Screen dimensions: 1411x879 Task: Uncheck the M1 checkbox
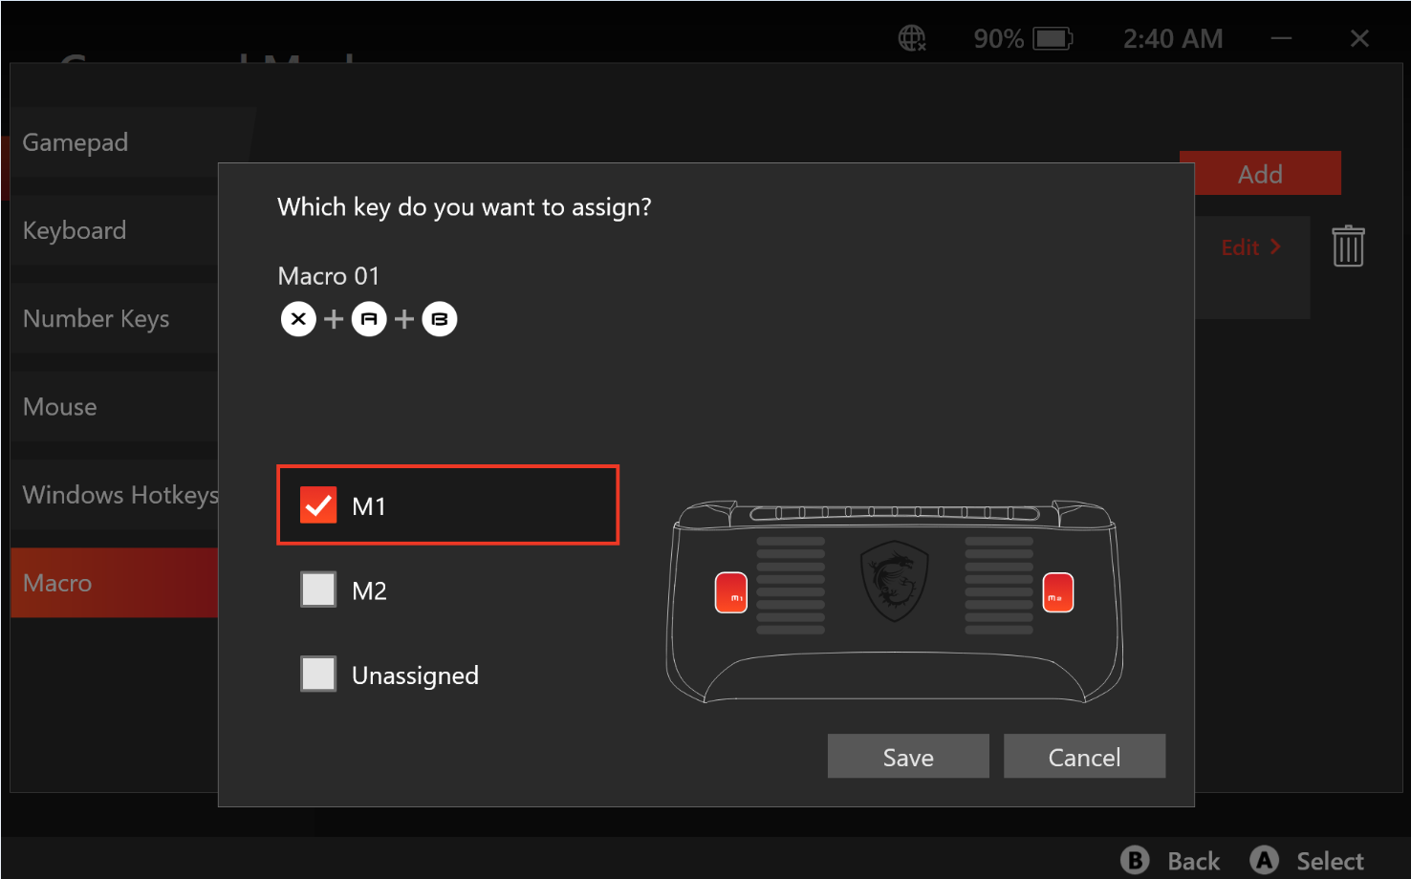tap(318, 505)
